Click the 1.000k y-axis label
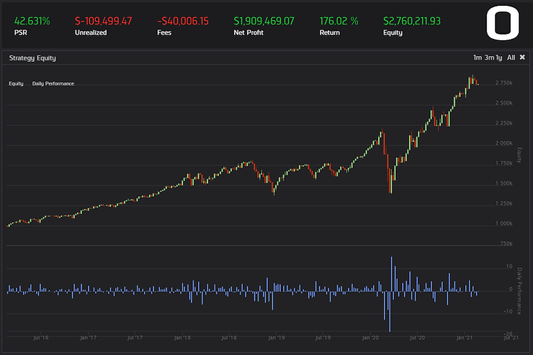Screen dimensions: 533x355 [503, 223]
